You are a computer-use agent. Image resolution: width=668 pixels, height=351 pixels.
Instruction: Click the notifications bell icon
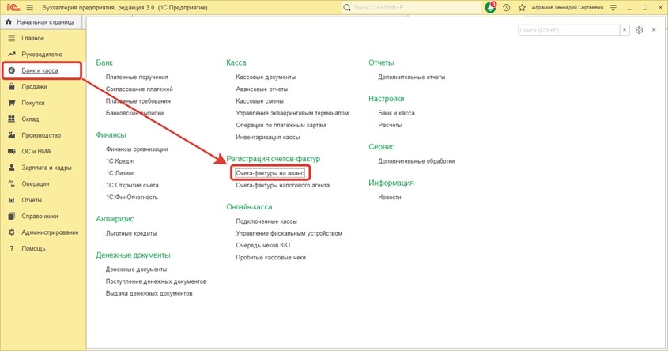point(490,7)
